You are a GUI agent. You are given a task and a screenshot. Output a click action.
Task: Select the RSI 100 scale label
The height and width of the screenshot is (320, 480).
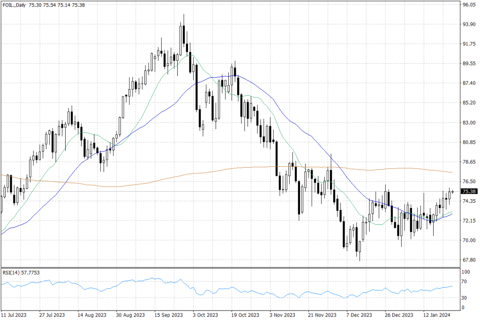(x=467, y=272)
